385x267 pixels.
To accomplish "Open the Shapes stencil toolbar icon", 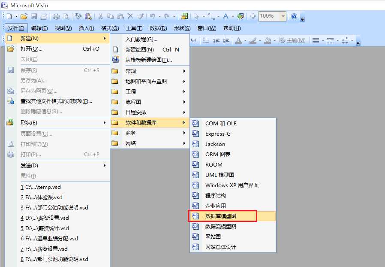I will [x=184, y=16].
